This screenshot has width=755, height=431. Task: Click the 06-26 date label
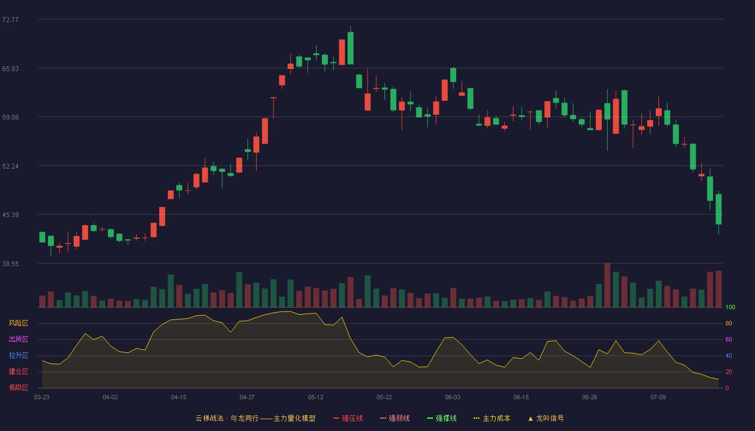[x=589, y=397]
